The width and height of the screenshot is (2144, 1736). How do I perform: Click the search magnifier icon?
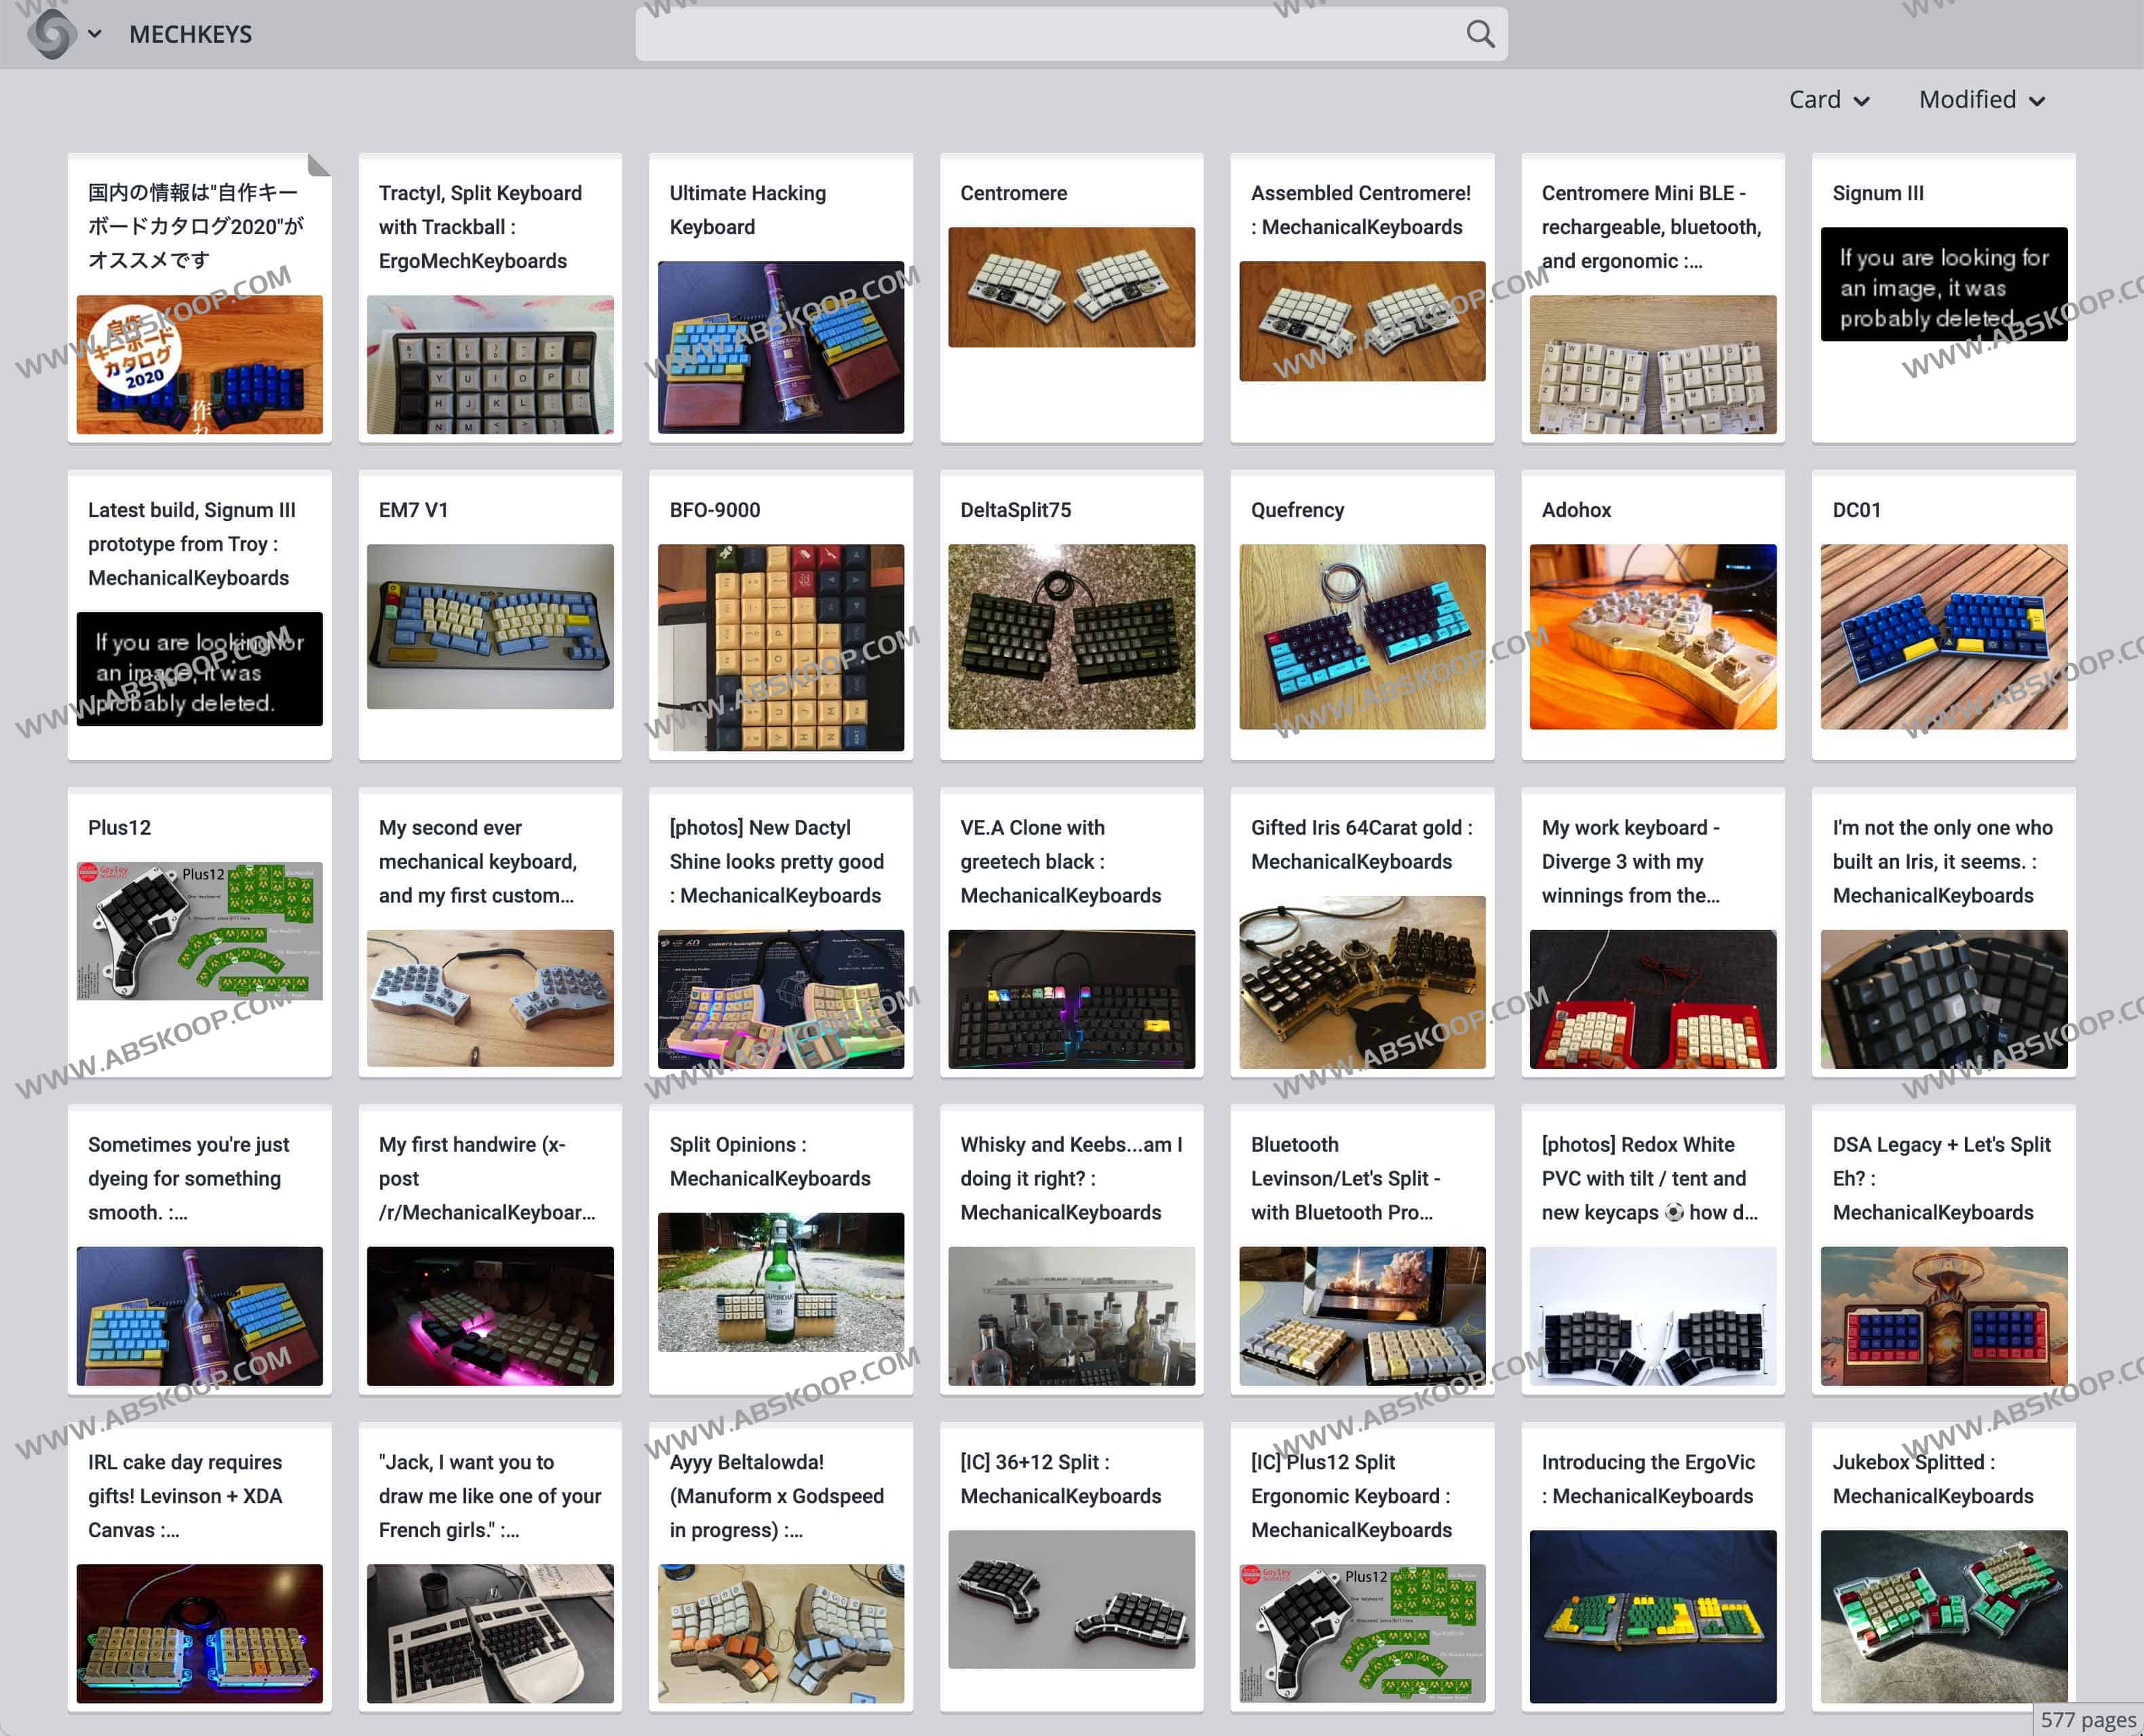(1479, 34)
